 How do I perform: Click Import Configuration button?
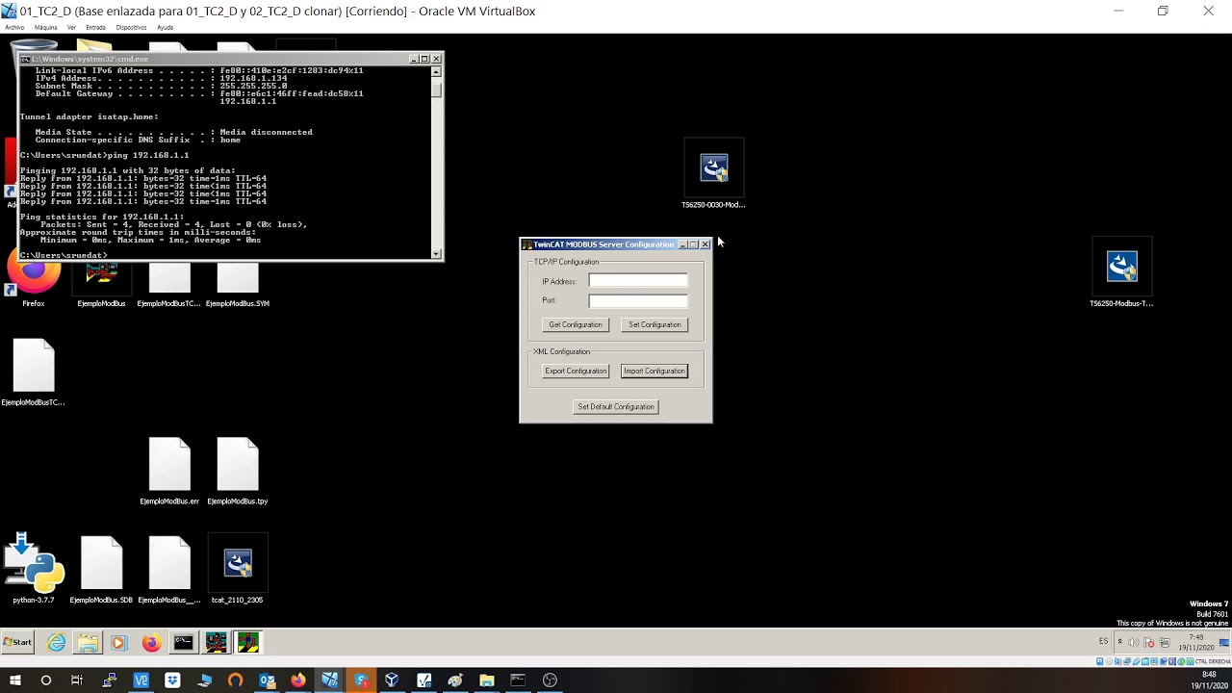[654, 372]
